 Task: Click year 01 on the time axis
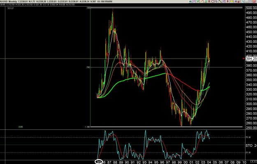pyautogui.click(x=191, y=162)
